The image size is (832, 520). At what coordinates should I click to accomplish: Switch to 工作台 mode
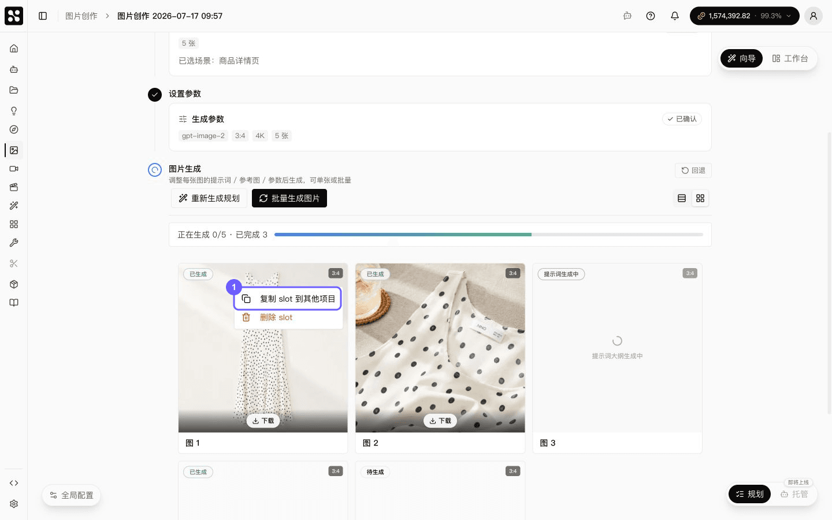pos(790,58)
